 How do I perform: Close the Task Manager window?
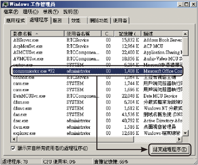194,4
